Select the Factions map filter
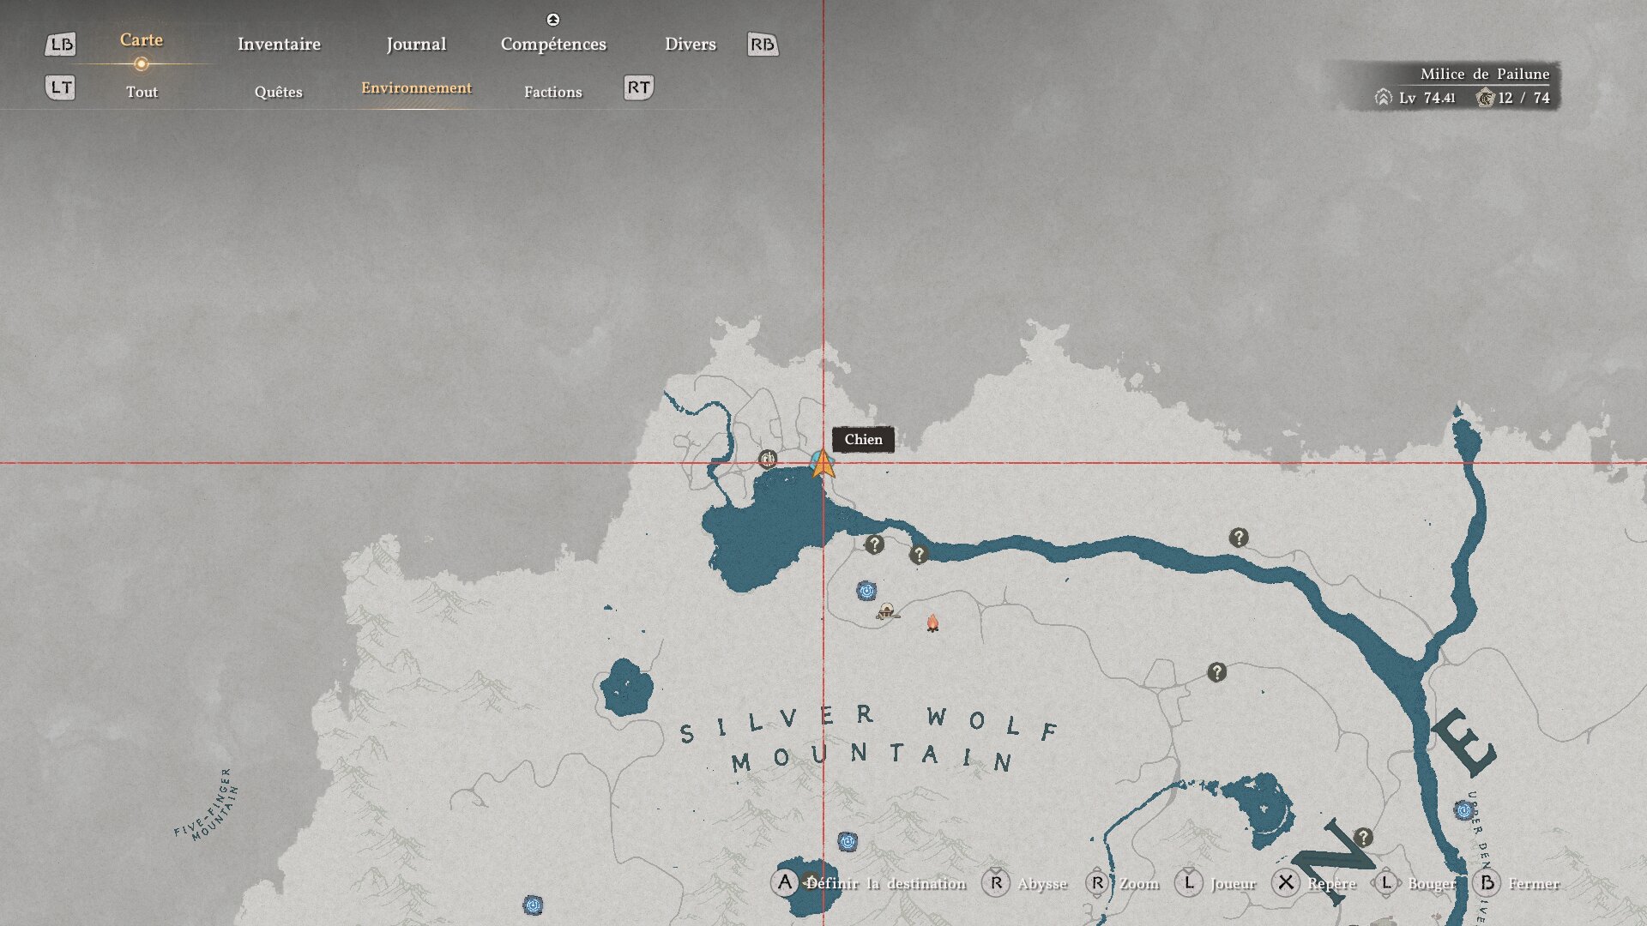This screenshot has height=926, width=1647. 552,92
